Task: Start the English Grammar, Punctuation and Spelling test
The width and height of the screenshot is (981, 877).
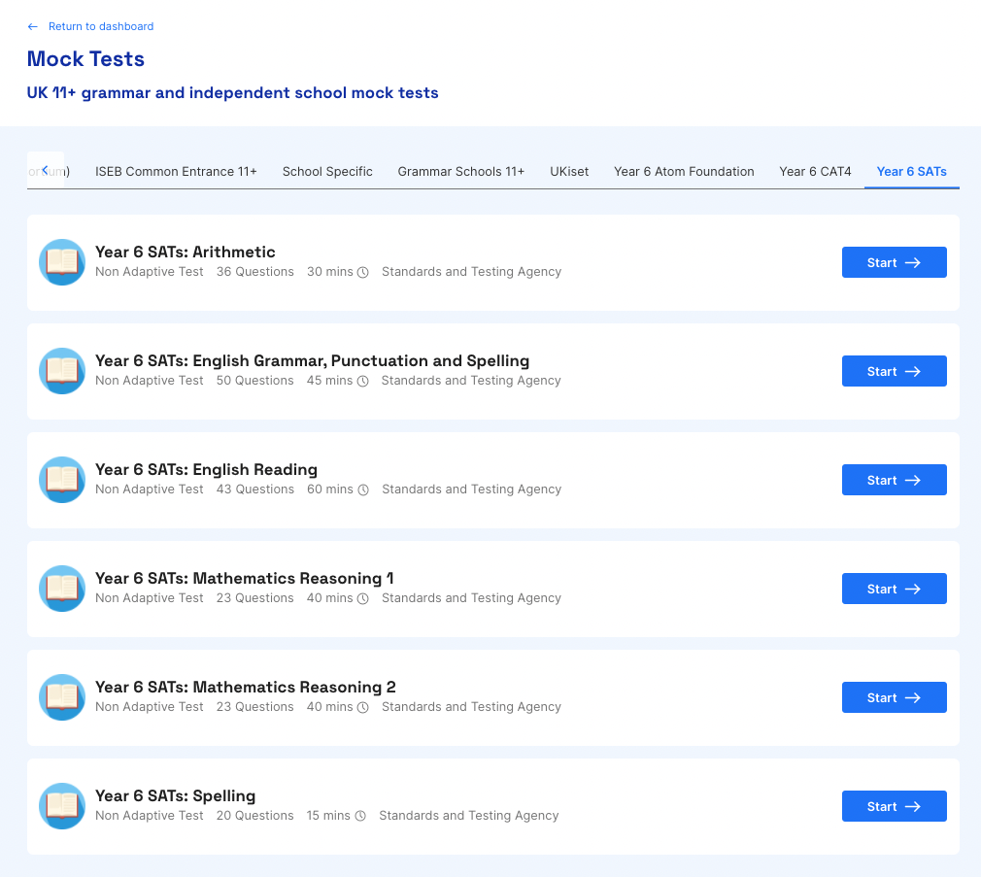Action: pyautogui.click(x=894, y=371)
